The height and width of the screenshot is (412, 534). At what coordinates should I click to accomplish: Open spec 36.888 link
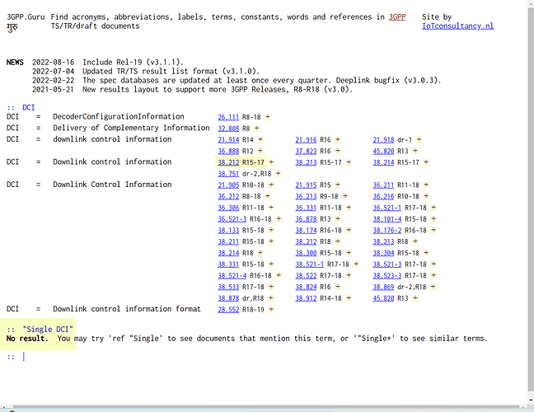click(228, 151)
